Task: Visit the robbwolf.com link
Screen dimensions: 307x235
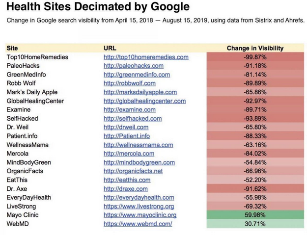Action: pyautogui.click(x=130, y=83)
